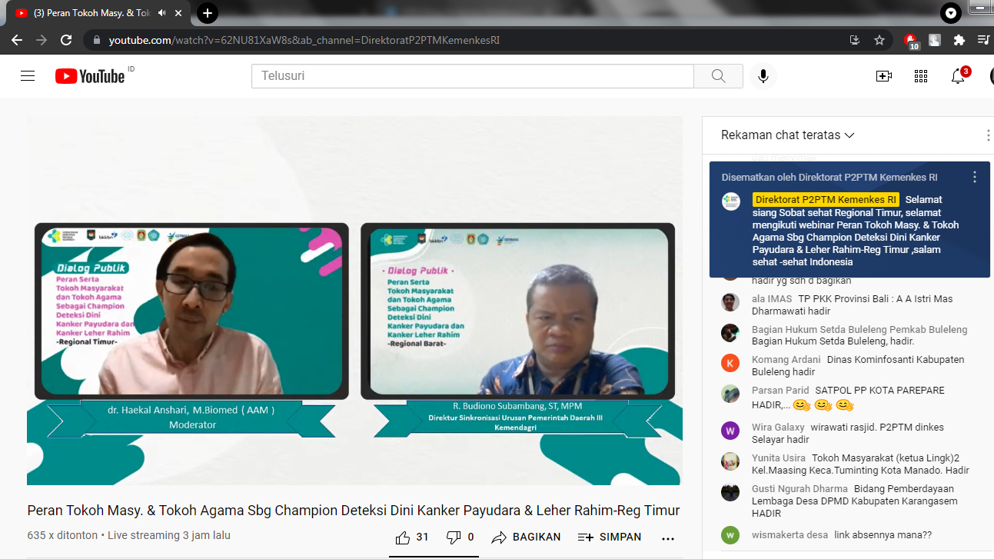Click the SIMPAN save button
The width and height of the screenshot is (994, 559).
click(610, 537)
